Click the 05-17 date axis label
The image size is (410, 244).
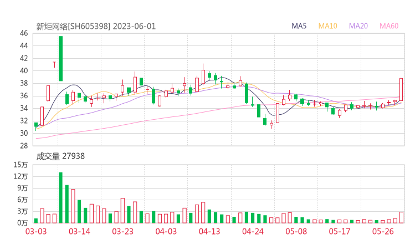click(x=340, y=231)
